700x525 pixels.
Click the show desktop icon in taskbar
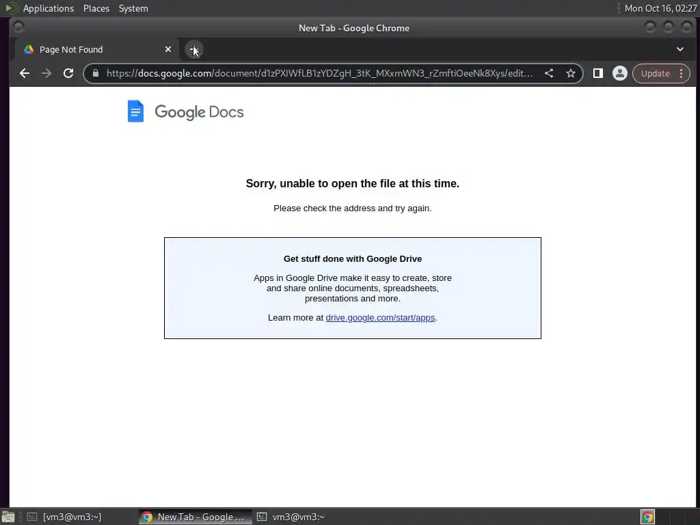(x=8, y=517)
